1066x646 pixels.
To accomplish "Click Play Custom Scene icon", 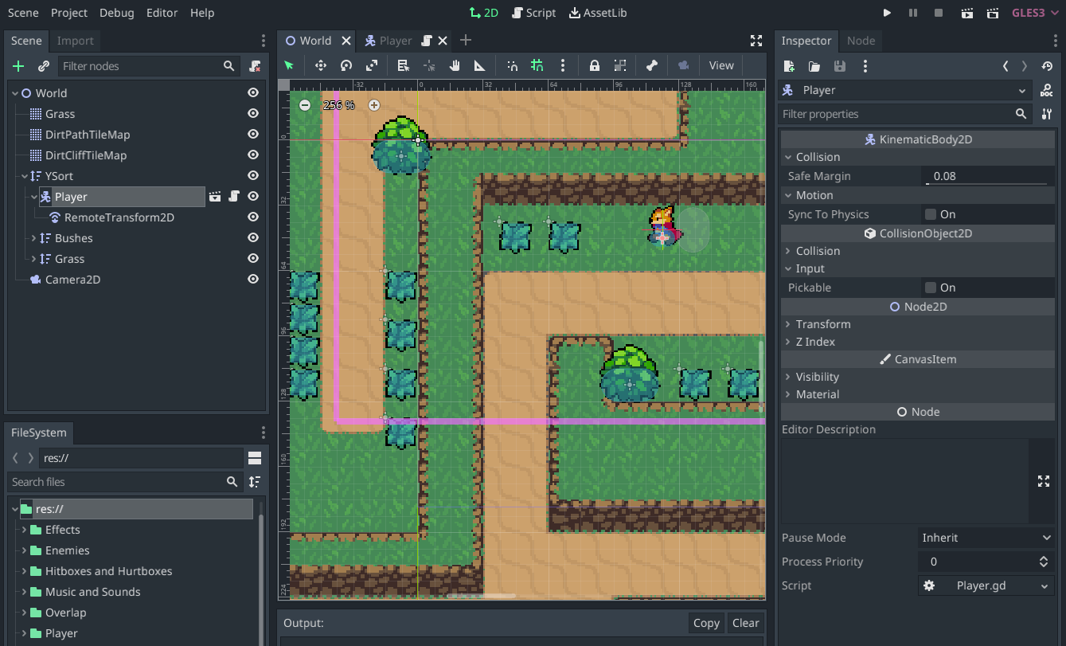I will 993,13.
